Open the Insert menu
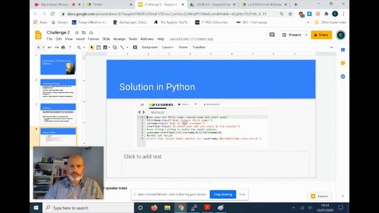 (x=81, y=39)
